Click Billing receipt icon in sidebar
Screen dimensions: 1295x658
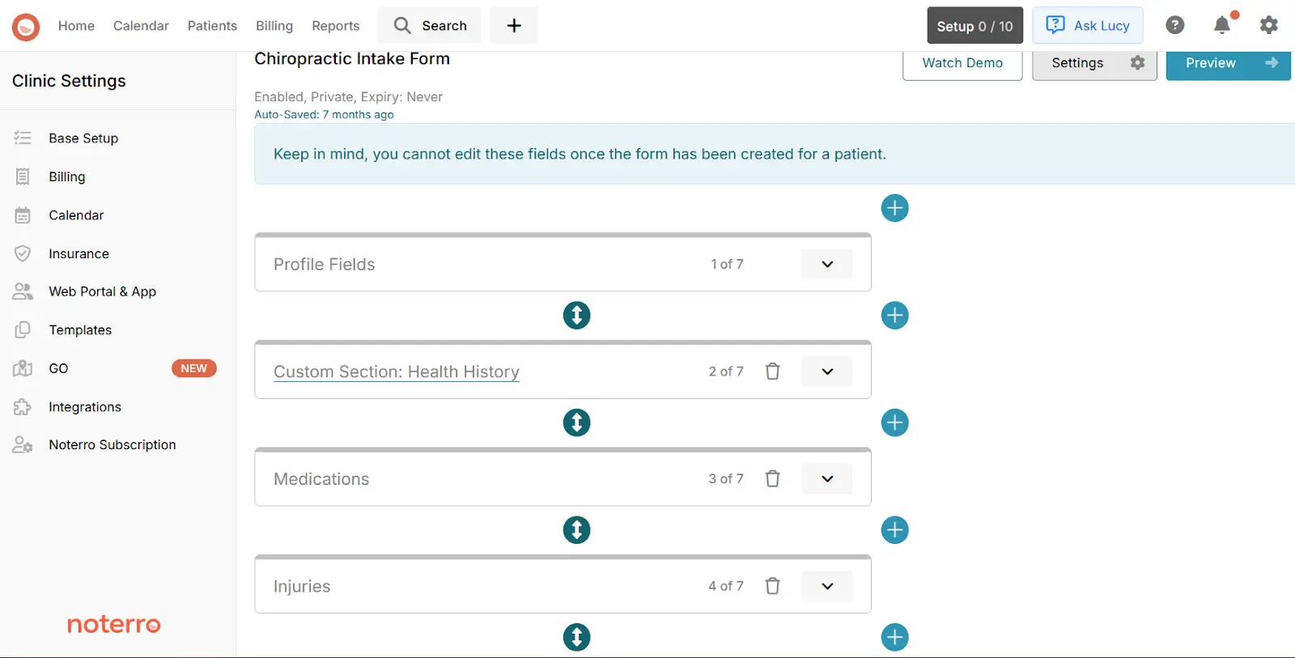point(23,176)
